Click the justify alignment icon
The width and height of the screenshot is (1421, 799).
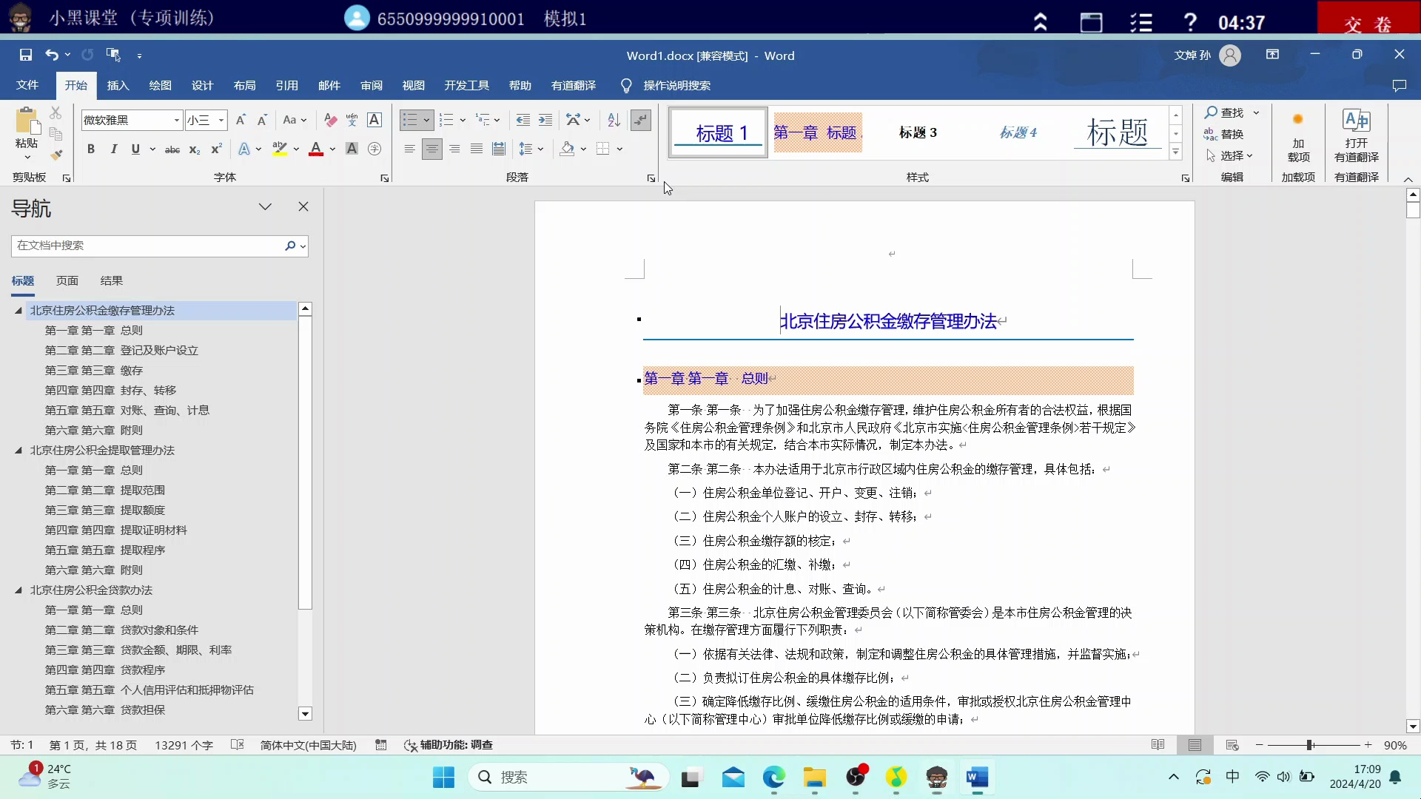click(x=477, y=149)
